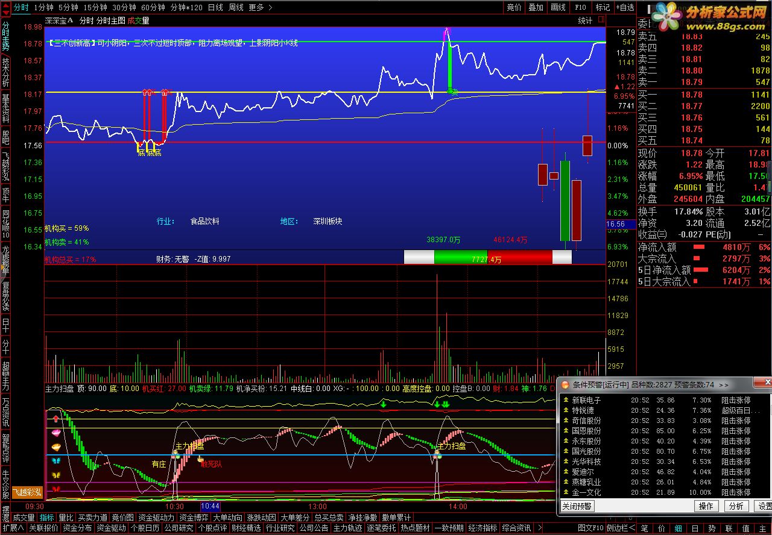Click the pink diamond indicator icon
Image resolution: width=772 pixels, height=535 pixels.
(x=56, y=433)
